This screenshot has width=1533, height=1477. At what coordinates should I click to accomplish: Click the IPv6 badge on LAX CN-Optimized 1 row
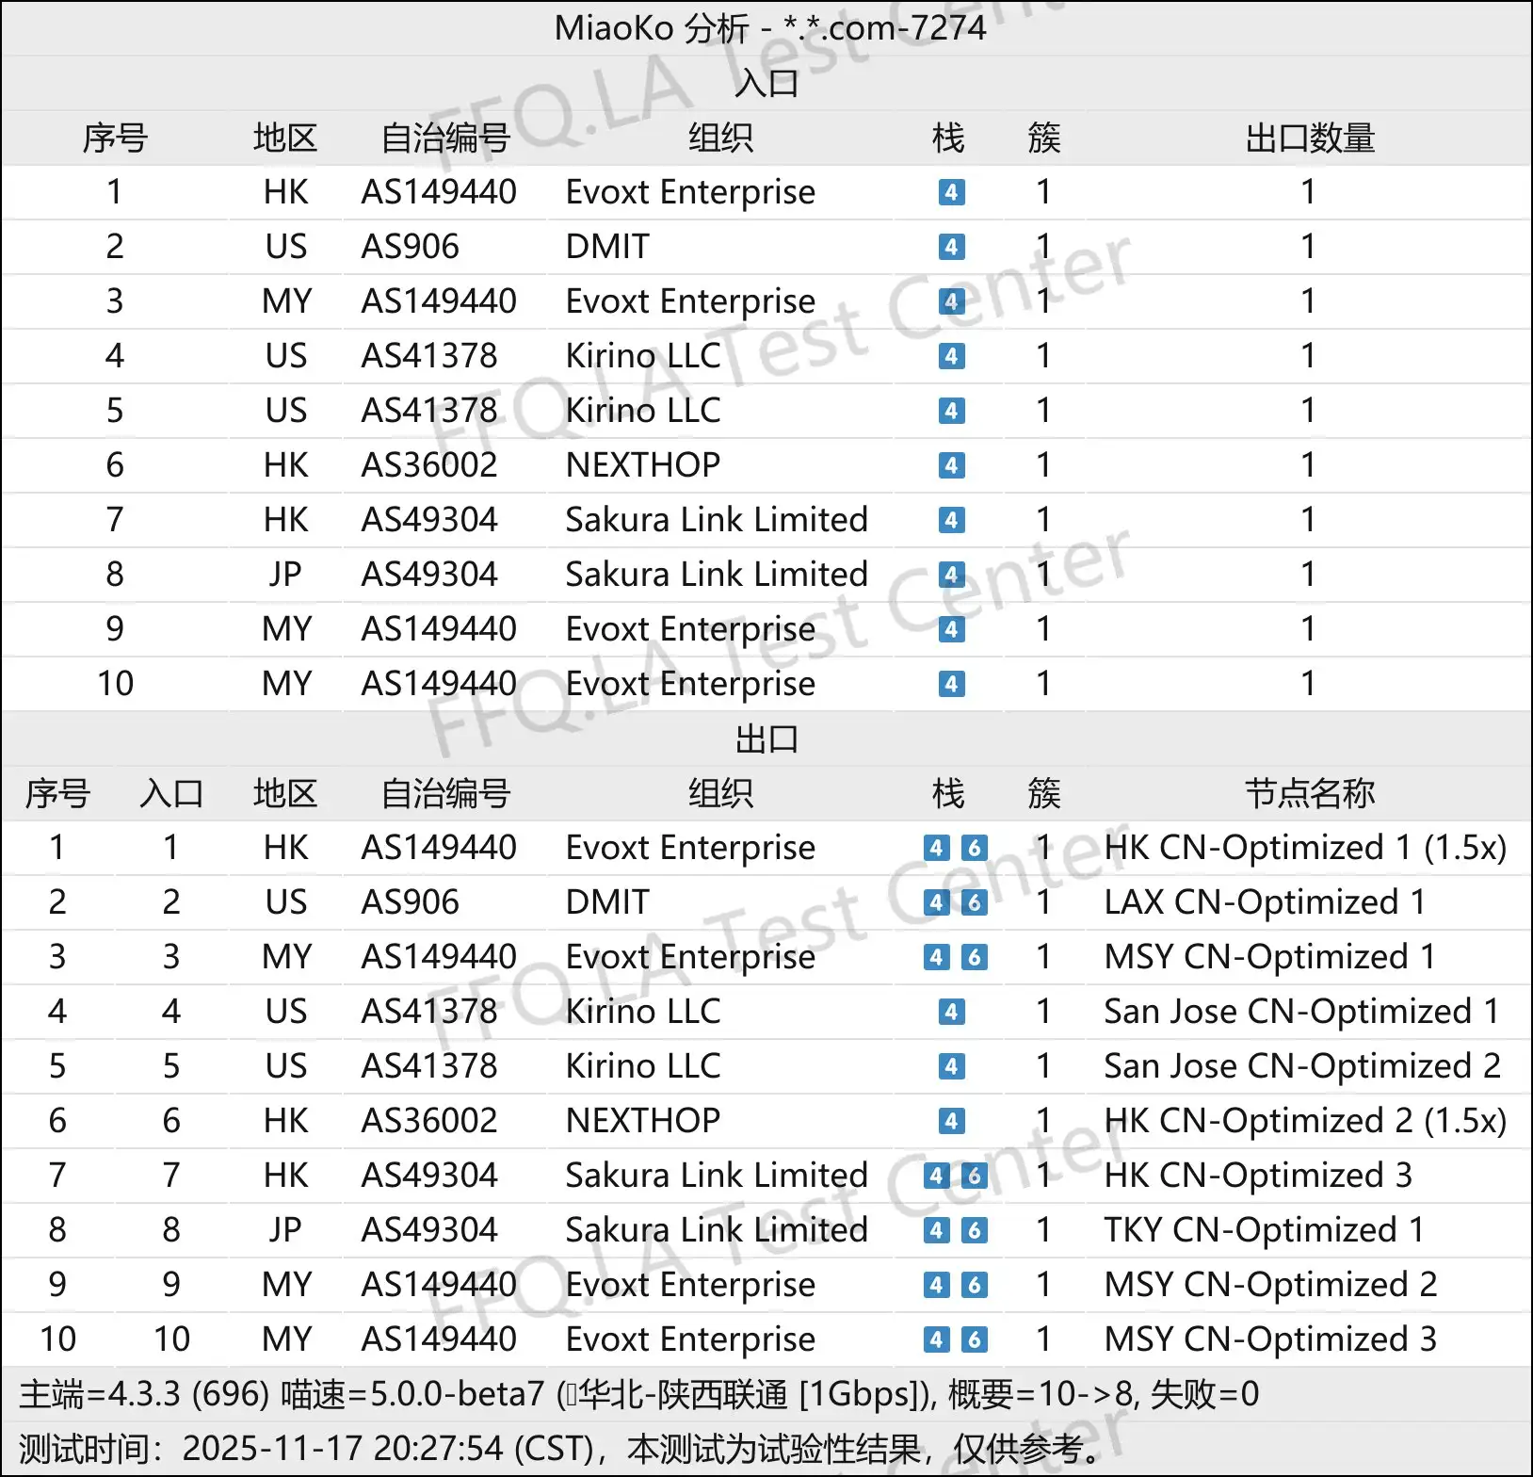pyautogui.click(x=975, y=902)
